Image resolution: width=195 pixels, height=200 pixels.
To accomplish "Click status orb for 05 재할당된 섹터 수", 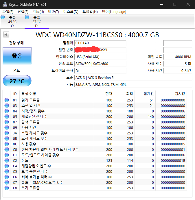I will 7,116.
